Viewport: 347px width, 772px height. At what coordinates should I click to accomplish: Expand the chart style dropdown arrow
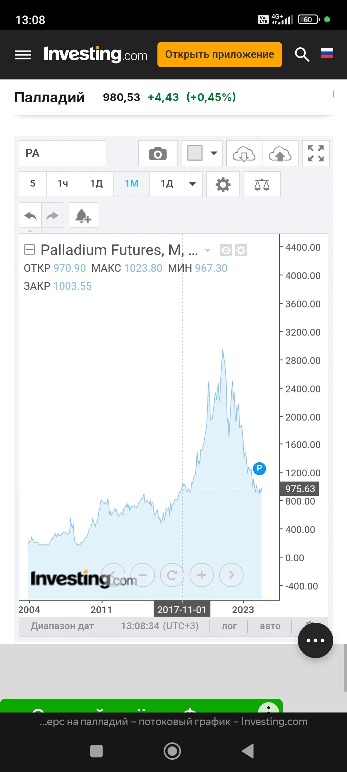214,153
